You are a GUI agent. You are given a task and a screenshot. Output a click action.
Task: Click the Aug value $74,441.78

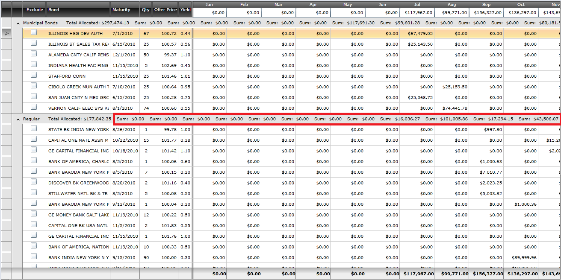click(455, 108)
